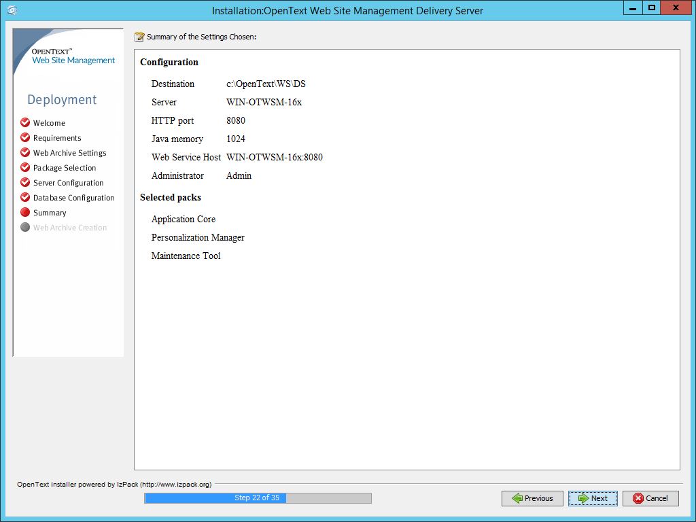
Task: Proceed with the Next button
Action: click(x=593, y=498)
